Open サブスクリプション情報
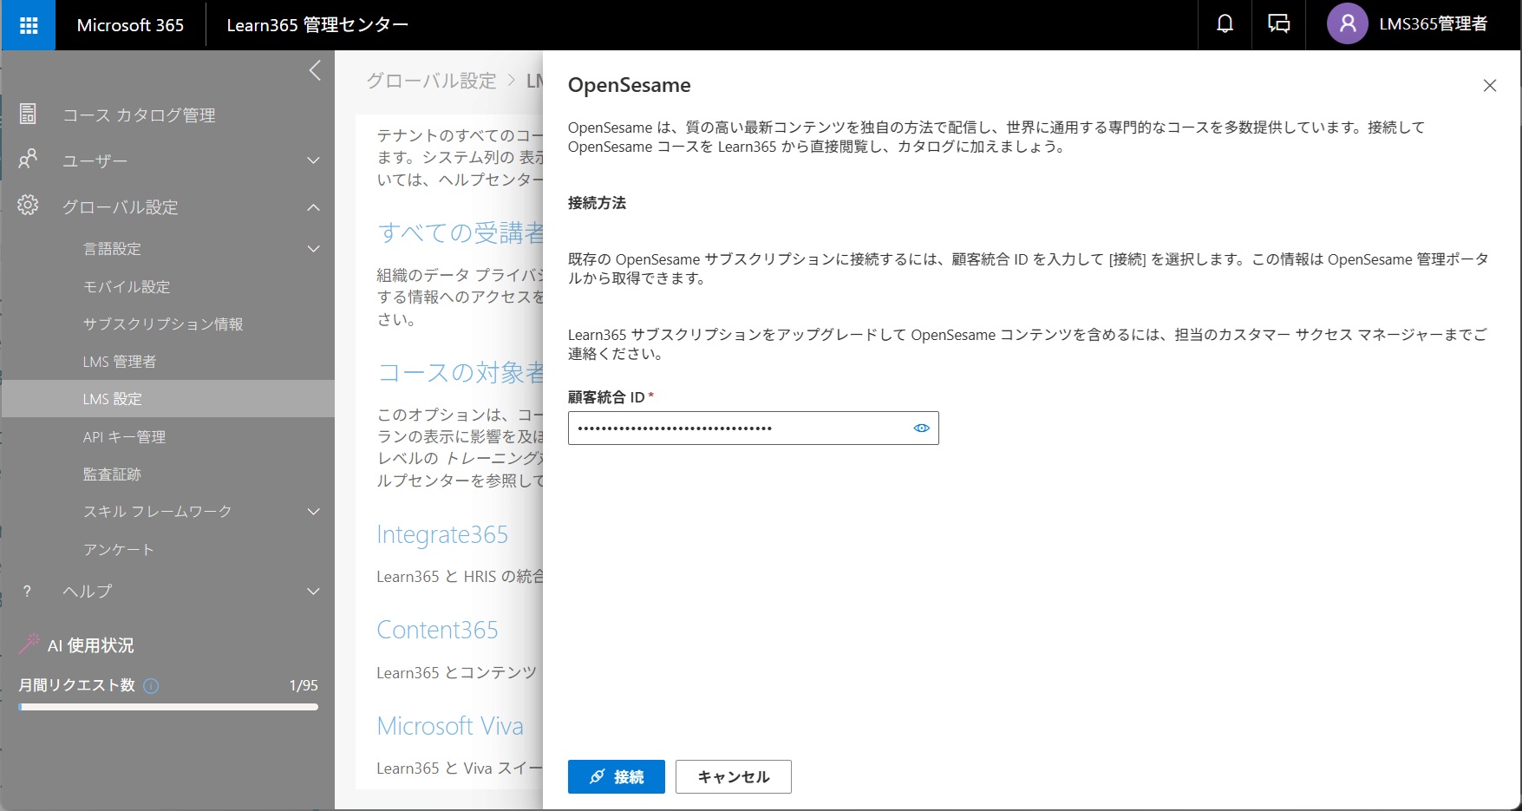Viewport: 1522px width, 811px height. pyautogui.click(x=163, y=324)
